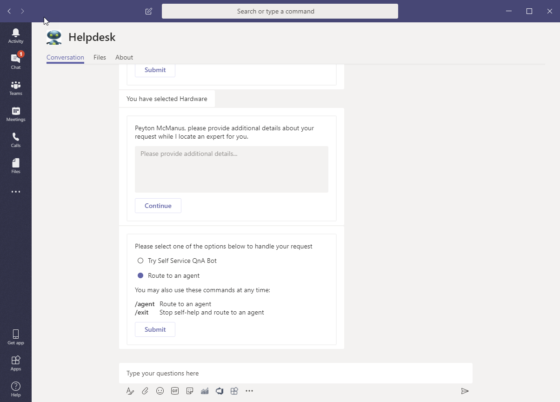Send the message
Screen dimensions: 560x402
click(465, 391)
